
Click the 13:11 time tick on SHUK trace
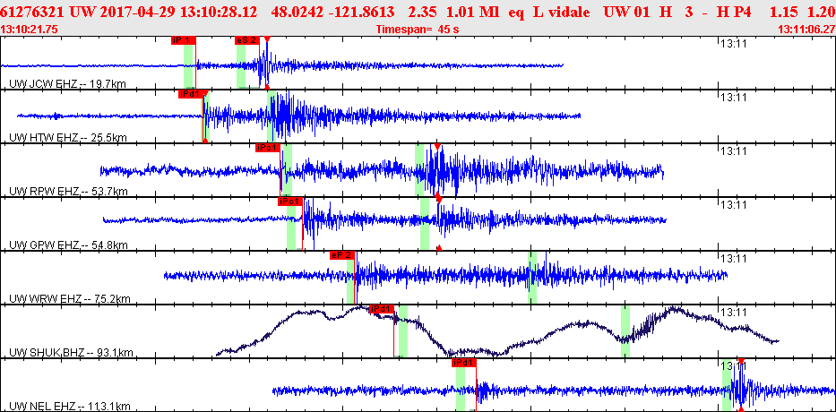pyautogui.click(x=733, y=312)
